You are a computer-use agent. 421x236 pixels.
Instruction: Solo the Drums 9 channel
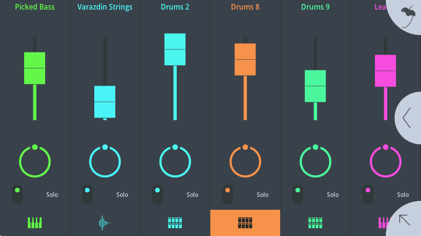tap(333, 194)
